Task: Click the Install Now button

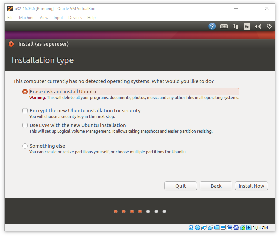Action: click(x=251, y=186)
